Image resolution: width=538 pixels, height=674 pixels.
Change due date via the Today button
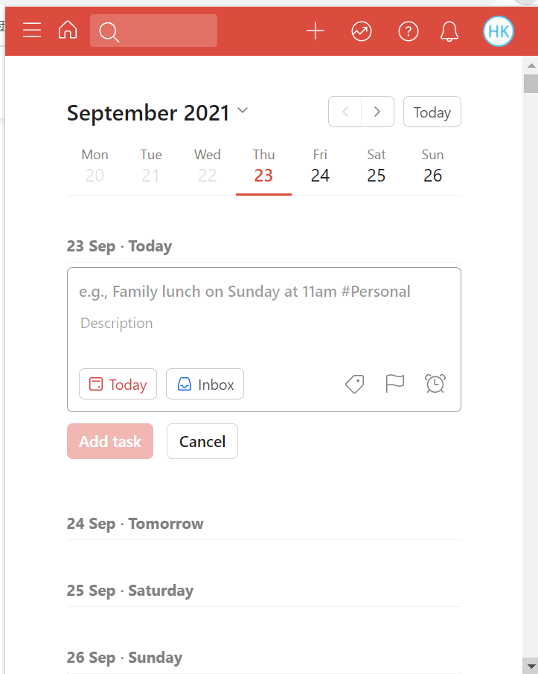[118, 384]
